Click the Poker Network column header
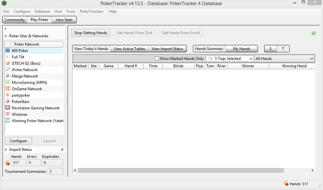The height and width of the screenshot is (190, 323). coord(37,44)
